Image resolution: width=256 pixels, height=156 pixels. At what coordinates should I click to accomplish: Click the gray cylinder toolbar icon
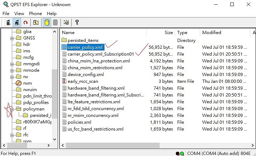tap(55, 22)
